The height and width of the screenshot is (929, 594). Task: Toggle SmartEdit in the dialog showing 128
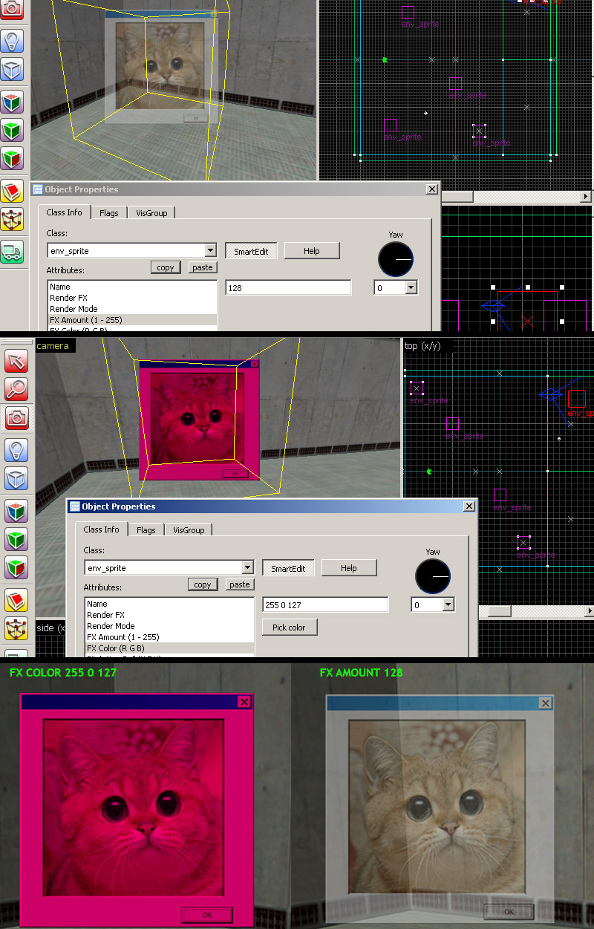click(x=251, y=251)
